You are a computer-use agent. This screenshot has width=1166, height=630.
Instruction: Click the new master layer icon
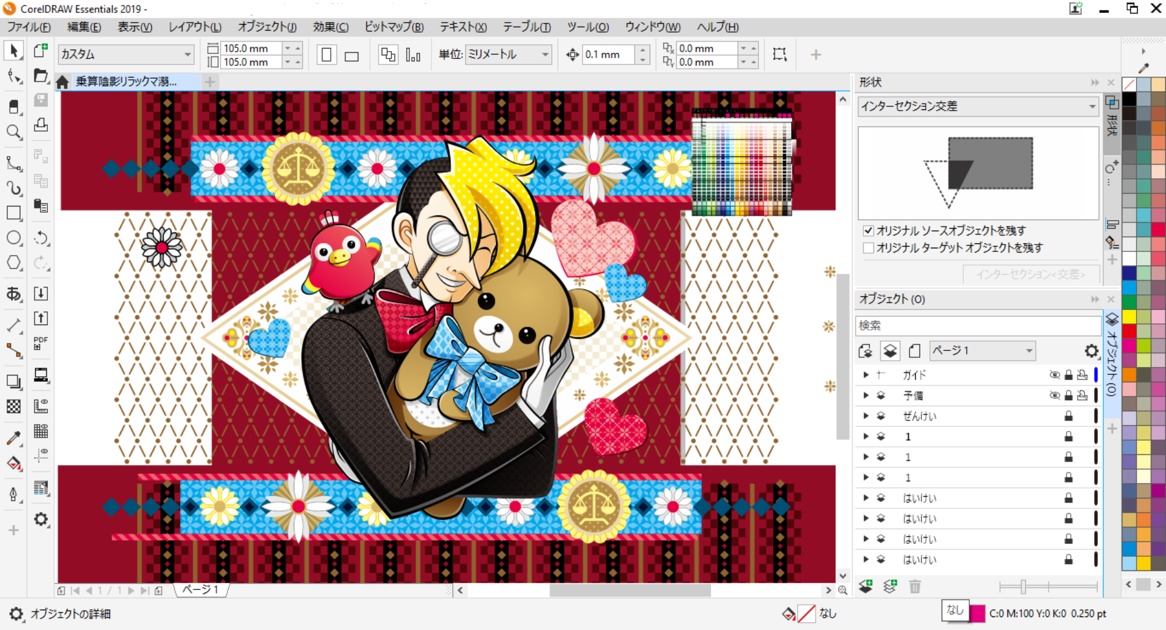coord(890,586)
